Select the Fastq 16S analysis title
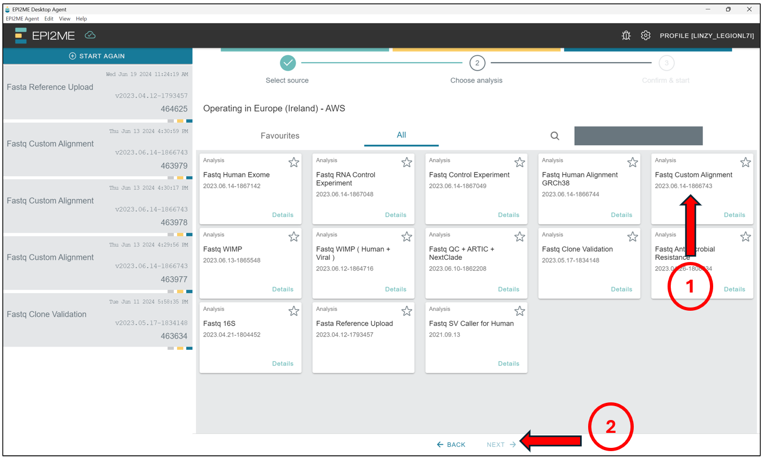Image resolution: width=762 pixels, height=457 pixels. (219, 324)
